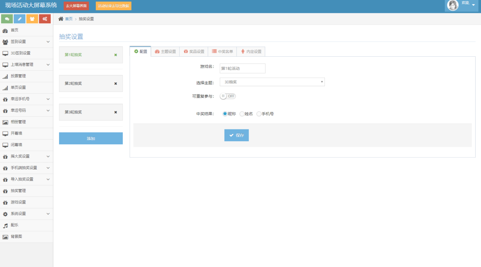Delete 第2轮抽奖 with its x icon
This screenshot has height=267, width=481.
coord(116,84)
